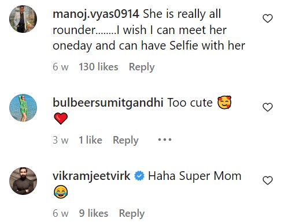Reply to the Haha Super Mom comment
The image size is (281, 222).
click(132, 213)
